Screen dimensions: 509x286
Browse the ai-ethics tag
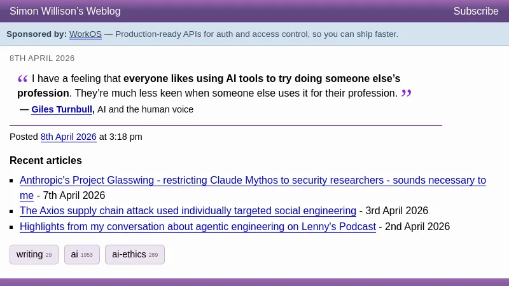[134, 254]
